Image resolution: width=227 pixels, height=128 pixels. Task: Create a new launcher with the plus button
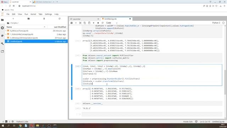pyautogui.click(x=13, y=19)
